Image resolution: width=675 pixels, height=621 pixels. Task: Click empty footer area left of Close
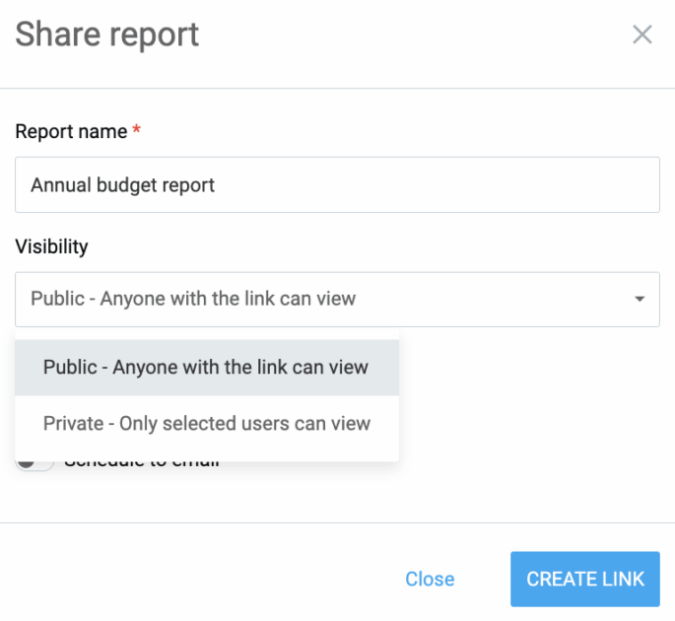(197, 579)
